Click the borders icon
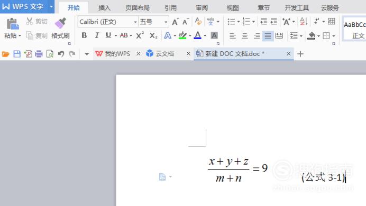366x206 pixels. (x=326, y=36)
